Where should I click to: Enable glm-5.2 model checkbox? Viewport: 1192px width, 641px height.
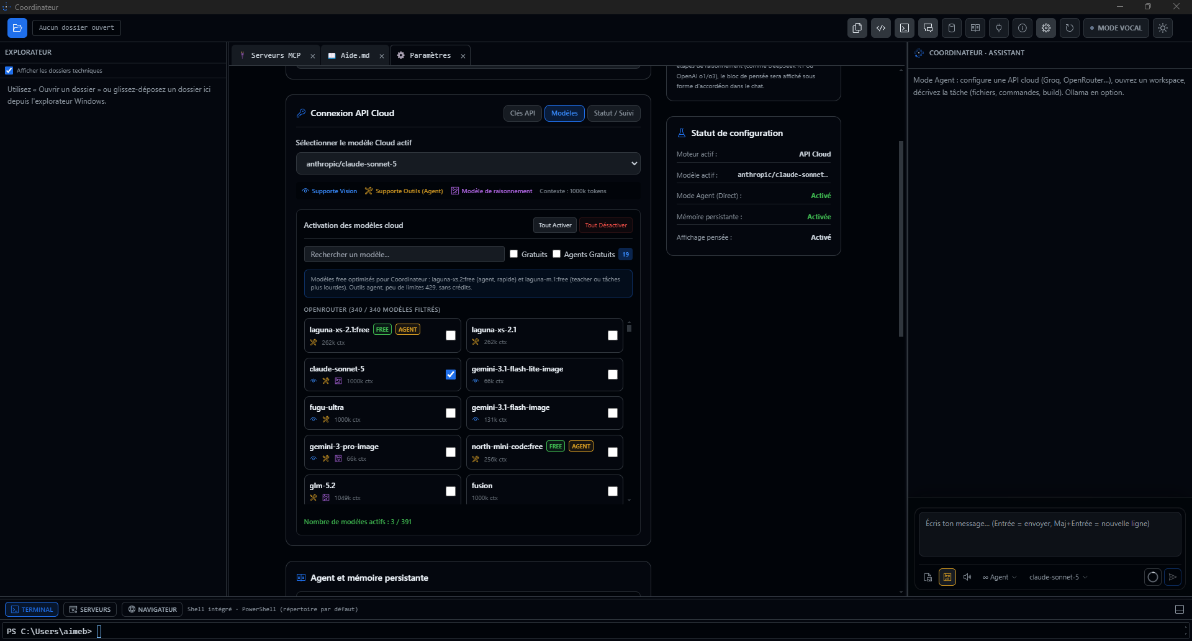point(451,491)
